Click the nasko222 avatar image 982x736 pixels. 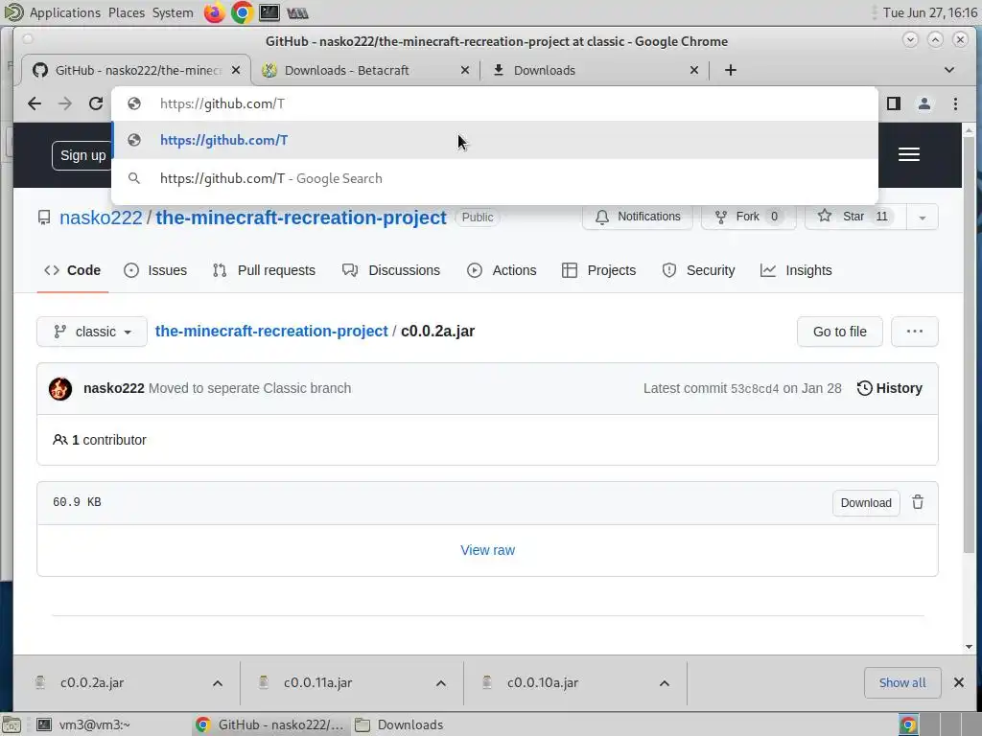click(60, 389)
